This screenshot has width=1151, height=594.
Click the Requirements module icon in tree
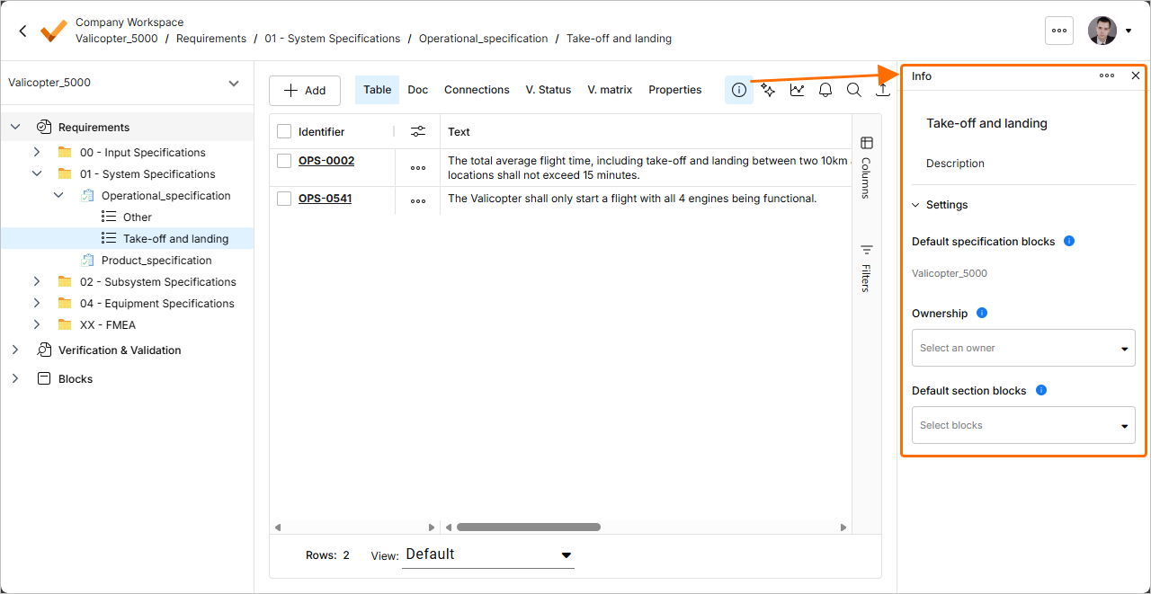[44, 127]
